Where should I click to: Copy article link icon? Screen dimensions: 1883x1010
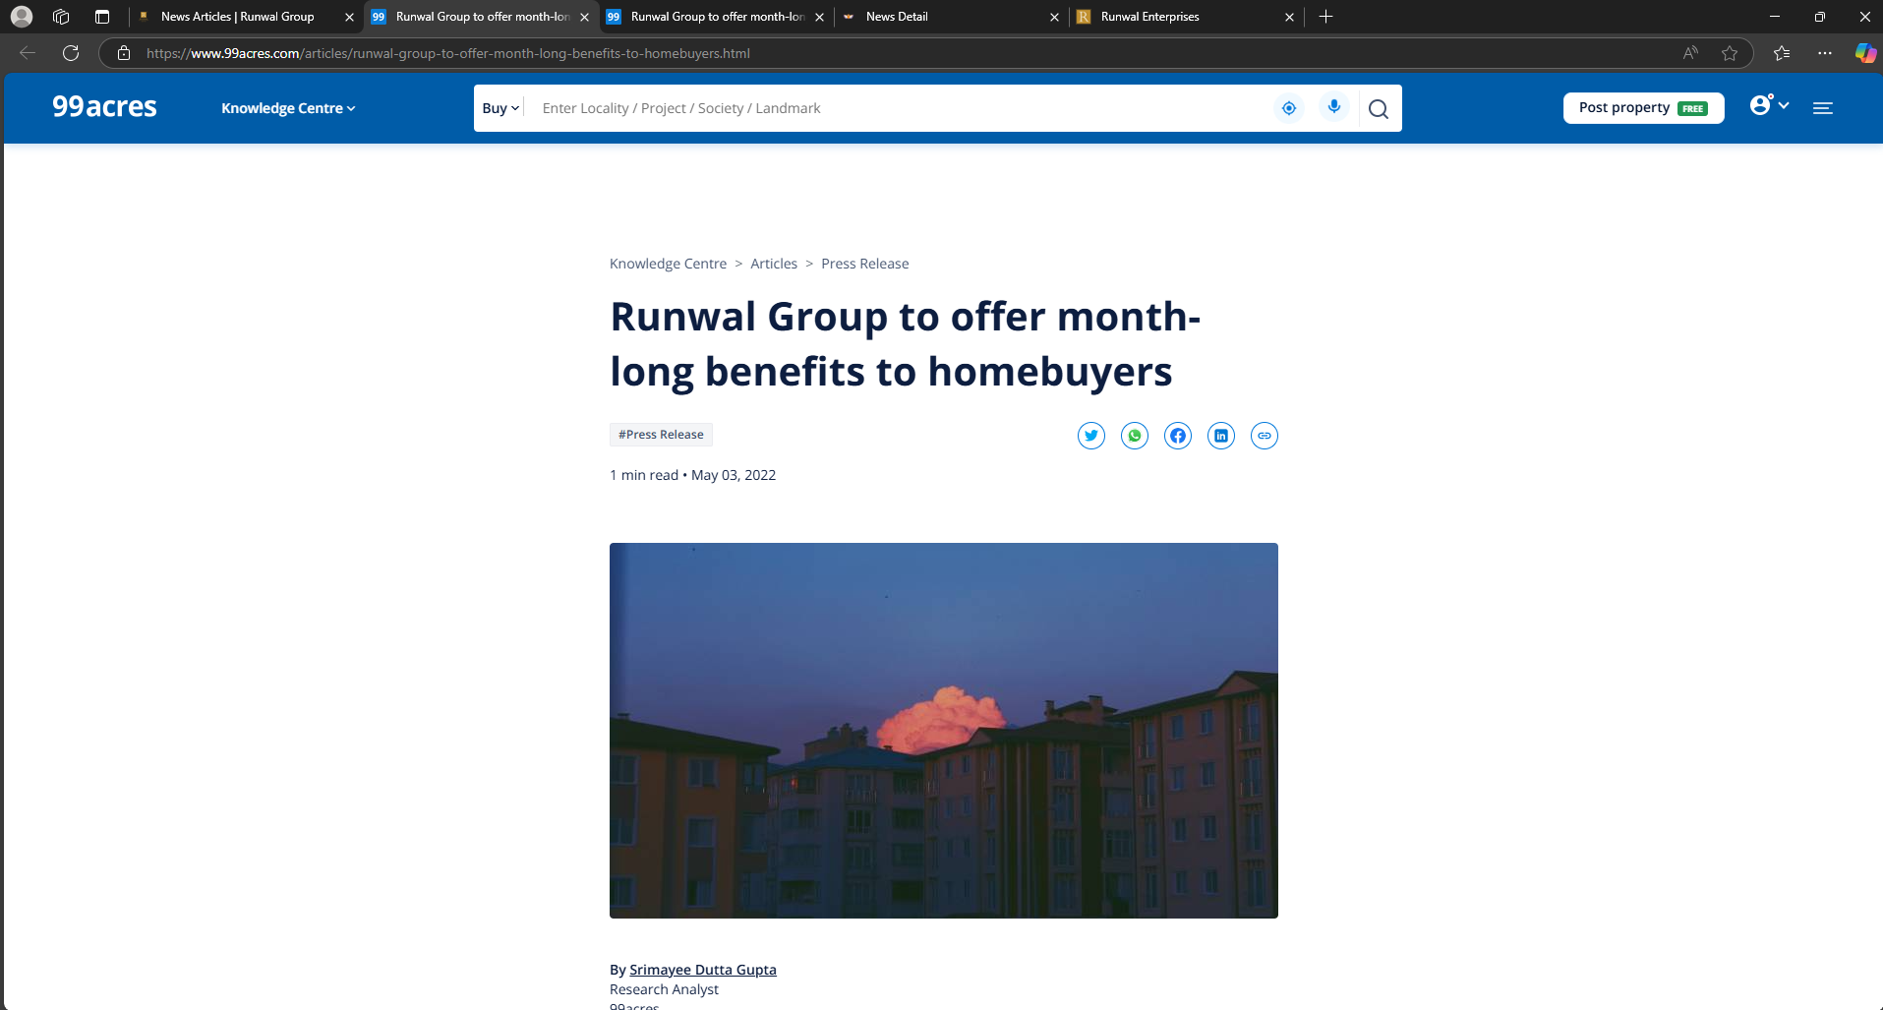[x=1264, y=436]
